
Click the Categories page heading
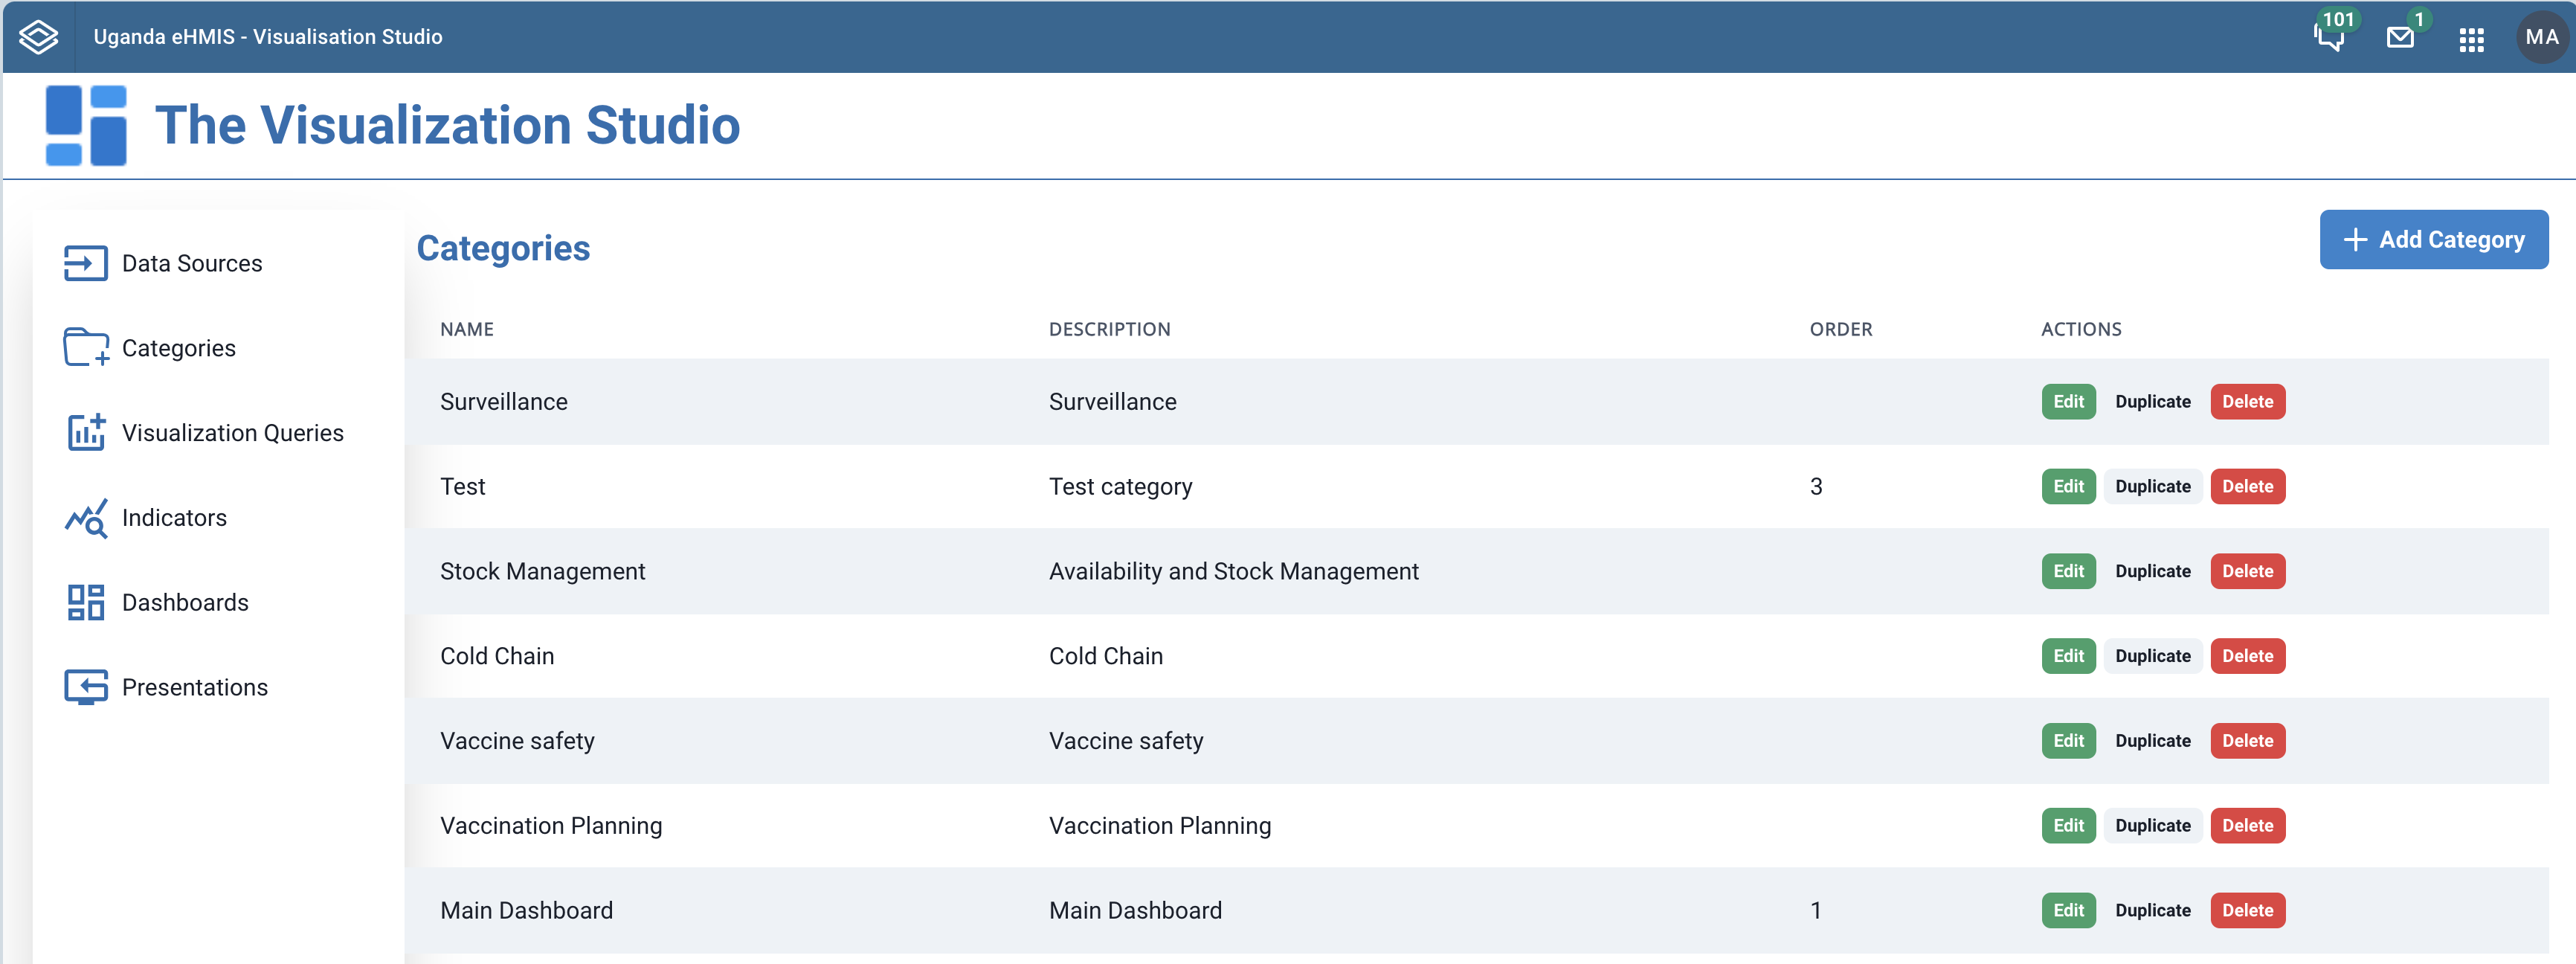(x=503, y=248)
